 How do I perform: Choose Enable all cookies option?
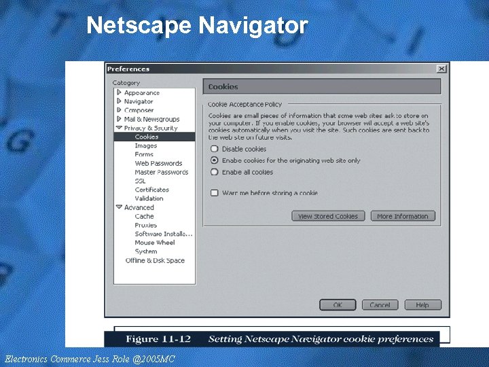coord(214,172)
